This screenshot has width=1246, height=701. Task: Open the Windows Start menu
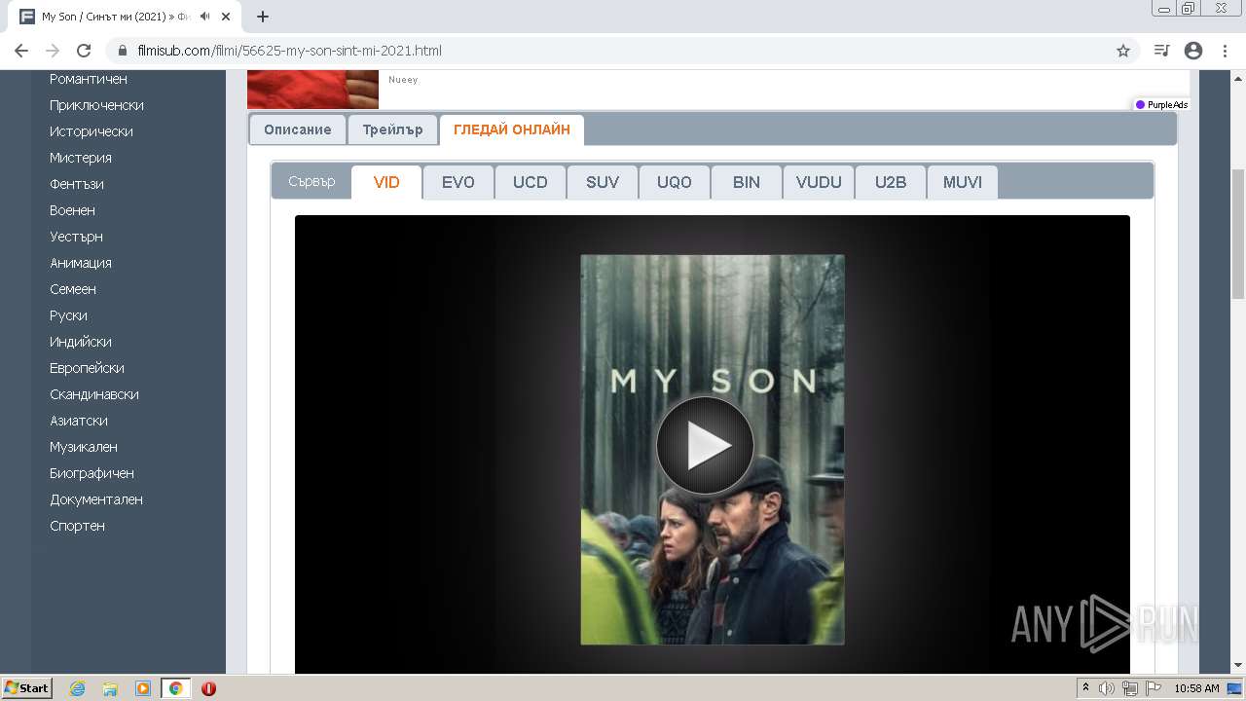[27, 688]
